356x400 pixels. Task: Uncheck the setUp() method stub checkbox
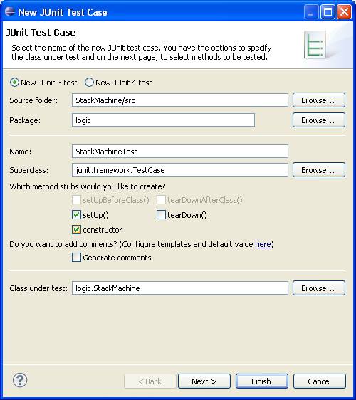(x=76, y=215)
